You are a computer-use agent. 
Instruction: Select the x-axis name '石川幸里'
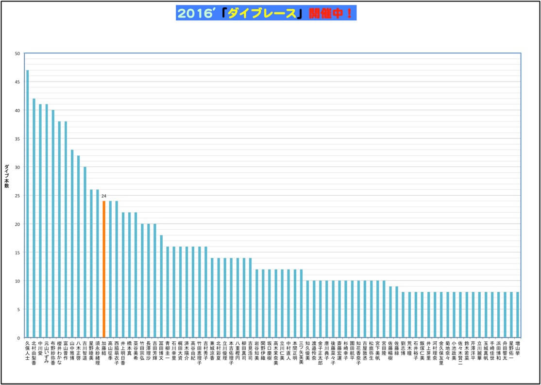(174, 350)
